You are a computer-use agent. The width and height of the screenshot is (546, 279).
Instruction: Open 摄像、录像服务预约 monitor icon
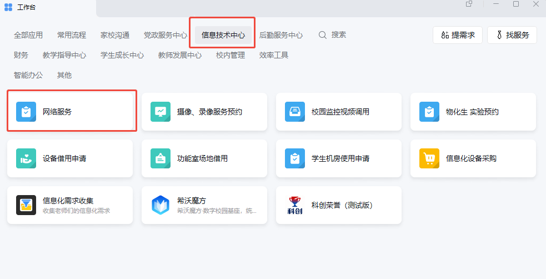pyautogui.click(x=161, y=112)
